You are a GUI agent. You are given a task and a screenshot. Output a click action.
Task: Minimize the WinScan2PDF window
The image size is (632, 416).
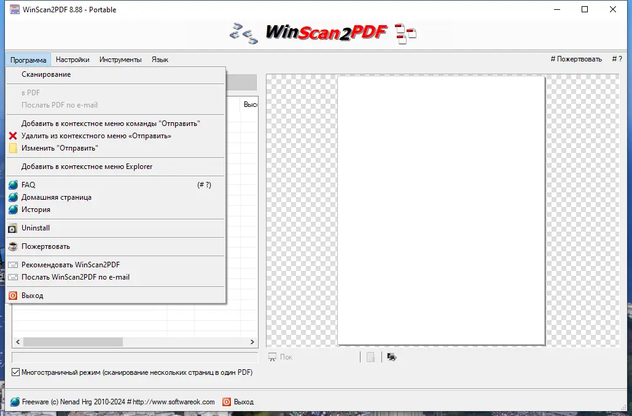tap(557, 9)
